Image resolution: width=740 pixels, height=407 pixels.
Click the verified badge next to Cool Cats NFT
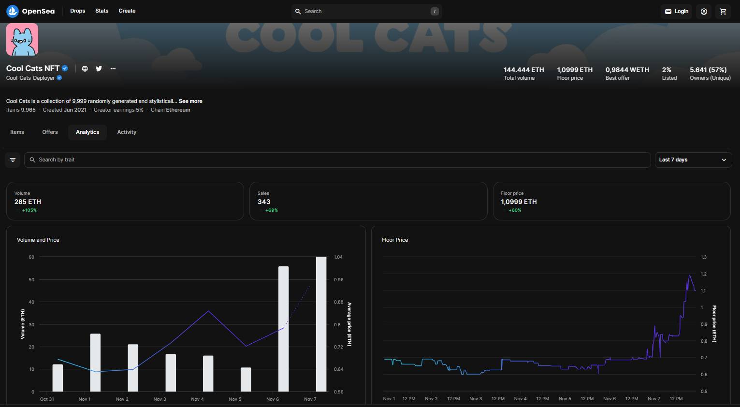point(65,68)
